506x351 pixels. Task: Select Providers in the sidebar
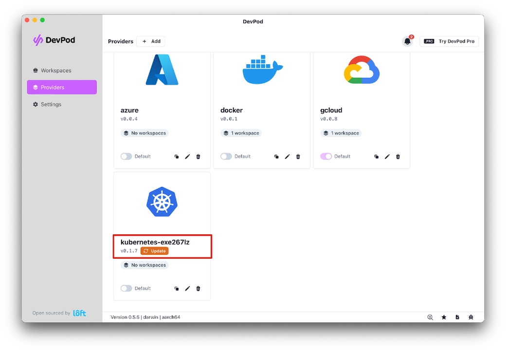pyautogui.click(x=62, y=87)
